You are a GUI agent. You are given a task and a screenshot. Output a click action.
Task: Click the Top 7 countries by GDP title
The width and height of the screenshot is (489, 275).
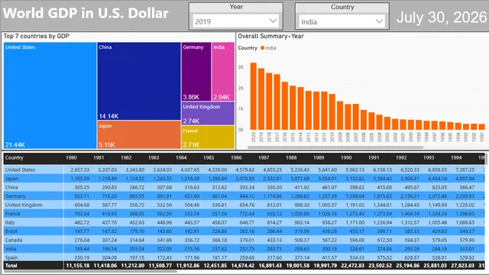point(36,36)
